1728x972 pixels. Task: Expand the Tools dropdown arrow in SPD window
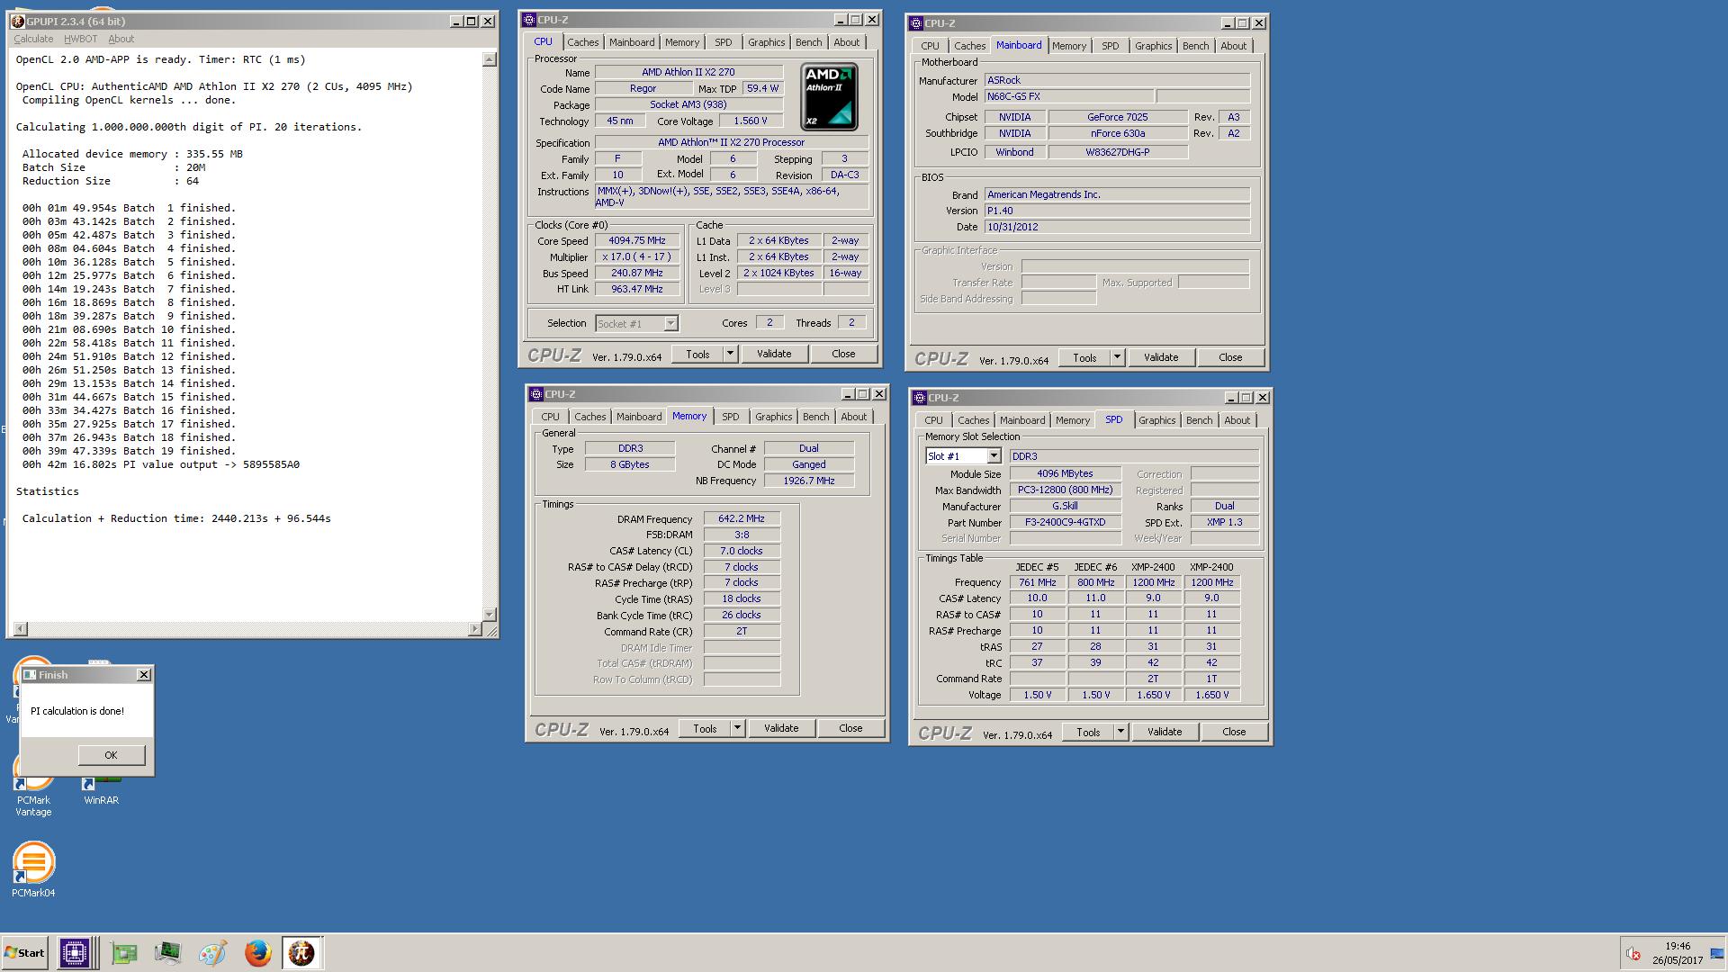click(x=1120, y=732)
